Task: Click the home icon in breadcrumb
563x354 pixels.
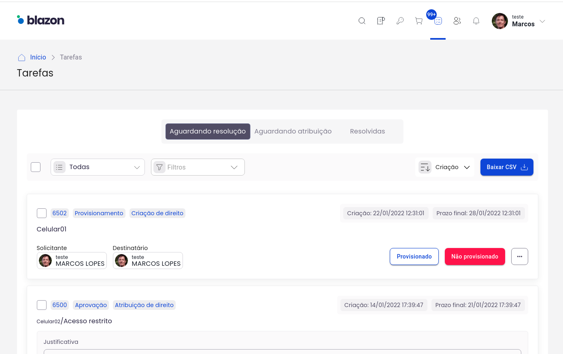Action: [x=22, y=57]
